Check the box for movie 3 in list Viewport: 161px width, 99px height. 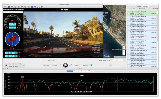128,18
